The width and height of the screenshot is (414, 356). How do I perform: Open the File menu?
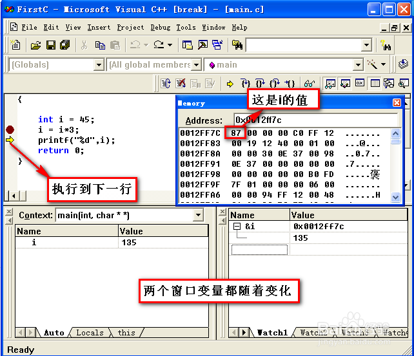pos(29,28)
